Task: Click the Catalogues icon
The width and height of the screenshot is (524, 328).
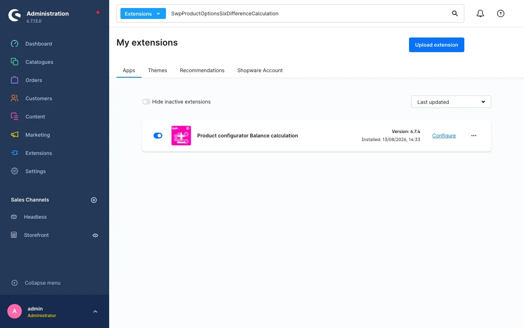Action: 15,62
